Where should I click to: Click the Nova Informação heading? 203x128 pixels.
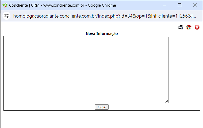[x=102, y=34]
